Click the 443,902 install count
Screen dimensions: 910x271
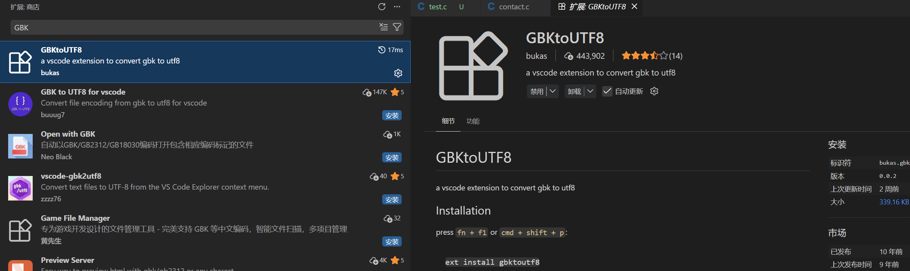coord(585,56)
